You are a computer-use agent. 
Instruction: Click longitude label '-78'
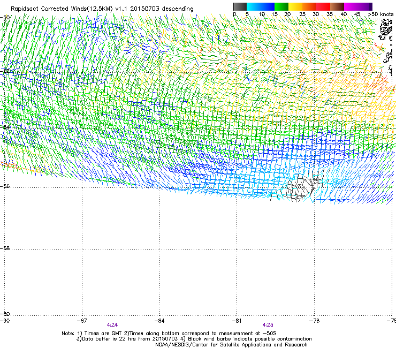(x=314, y=321)
